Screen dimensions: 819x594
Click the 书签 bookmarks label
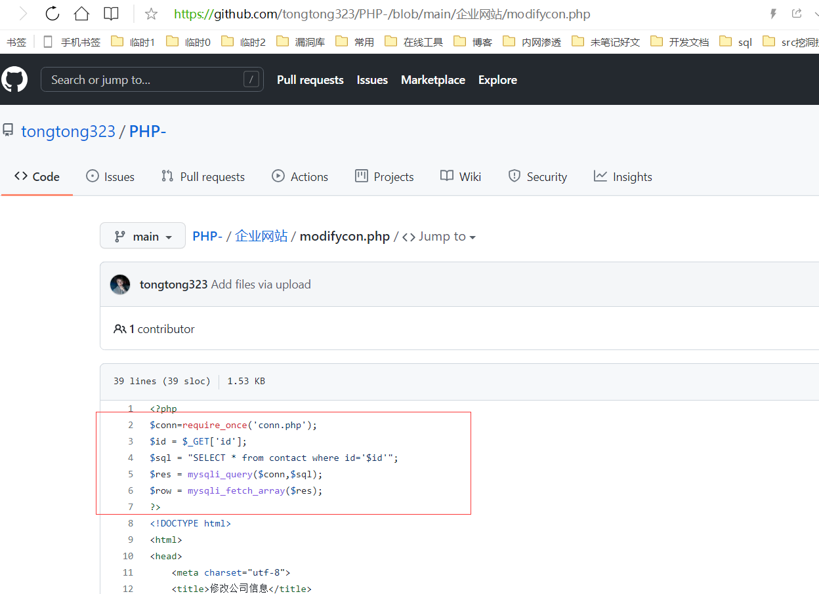[16, 42]
